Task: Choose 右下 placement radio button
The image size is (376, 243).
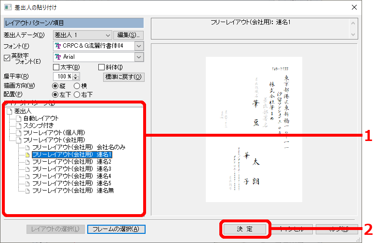Action: click(77, 95)
